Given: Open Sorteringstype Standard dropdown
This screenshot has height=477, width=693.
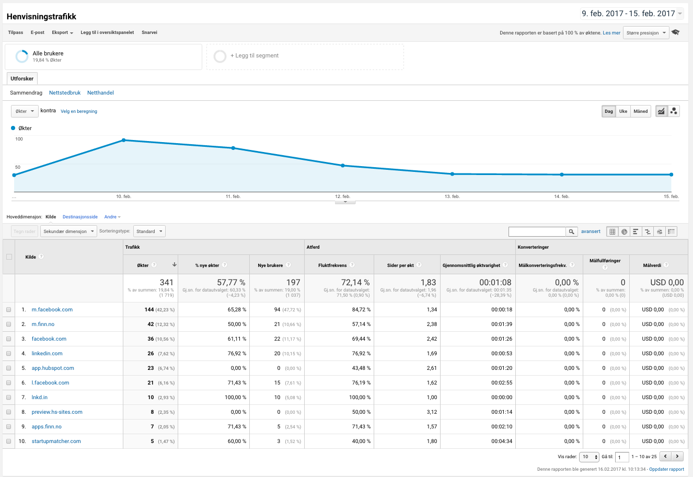Looking at the screenshot, I should click(149, 231).
